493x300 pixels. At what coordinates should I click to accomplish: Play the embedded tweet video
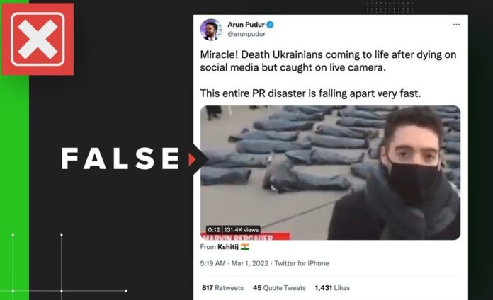(x=331, y=173)
